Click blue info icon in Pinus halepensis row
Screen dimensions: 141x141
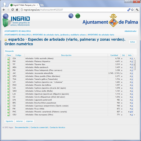pyautogui.click(x=132, y=70)
